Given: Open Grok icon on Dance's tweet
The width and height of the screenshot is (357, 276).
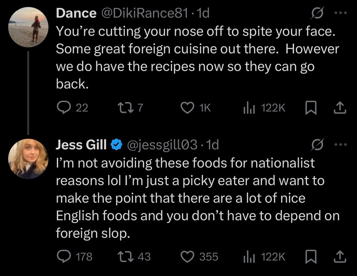Looking at the screenshot, I should pyautogui.click(x=316, y=14).
